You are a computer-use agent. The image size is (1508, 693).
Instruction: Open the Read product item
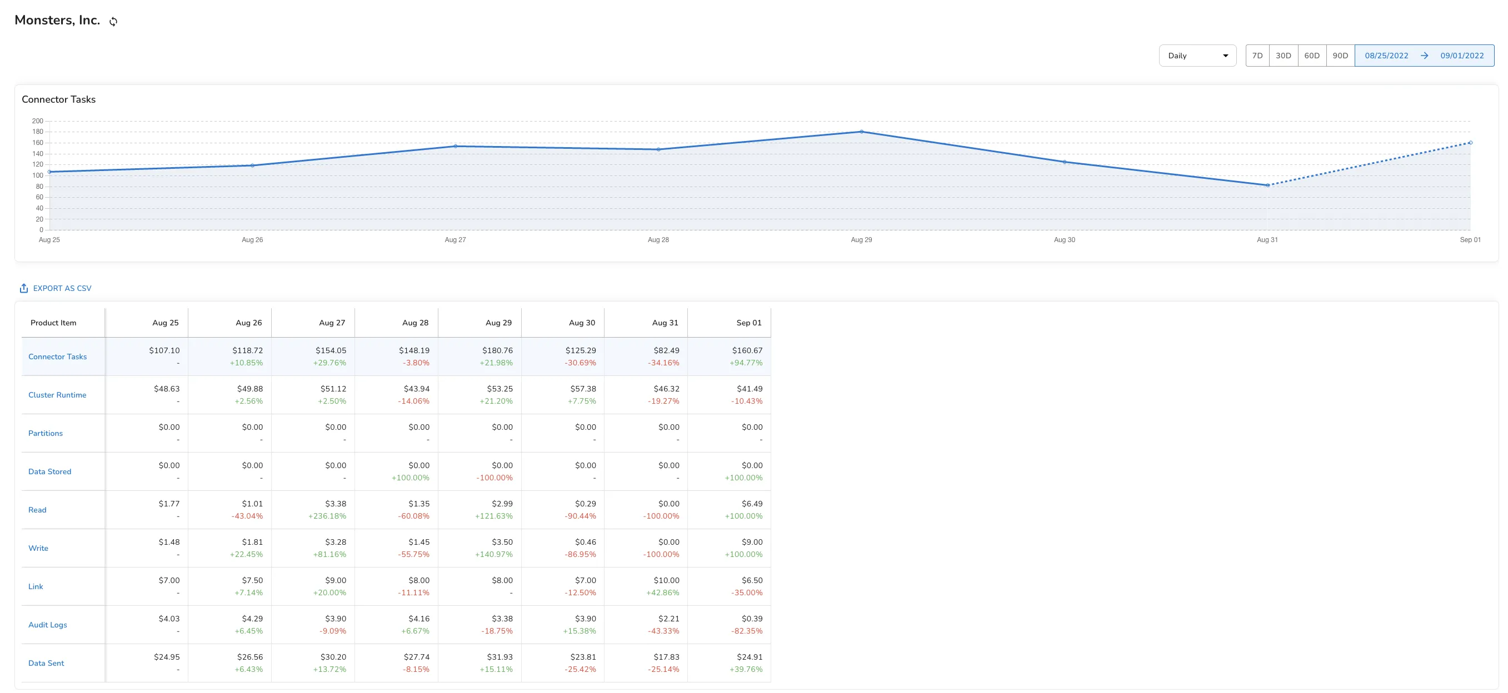point(37,510)
